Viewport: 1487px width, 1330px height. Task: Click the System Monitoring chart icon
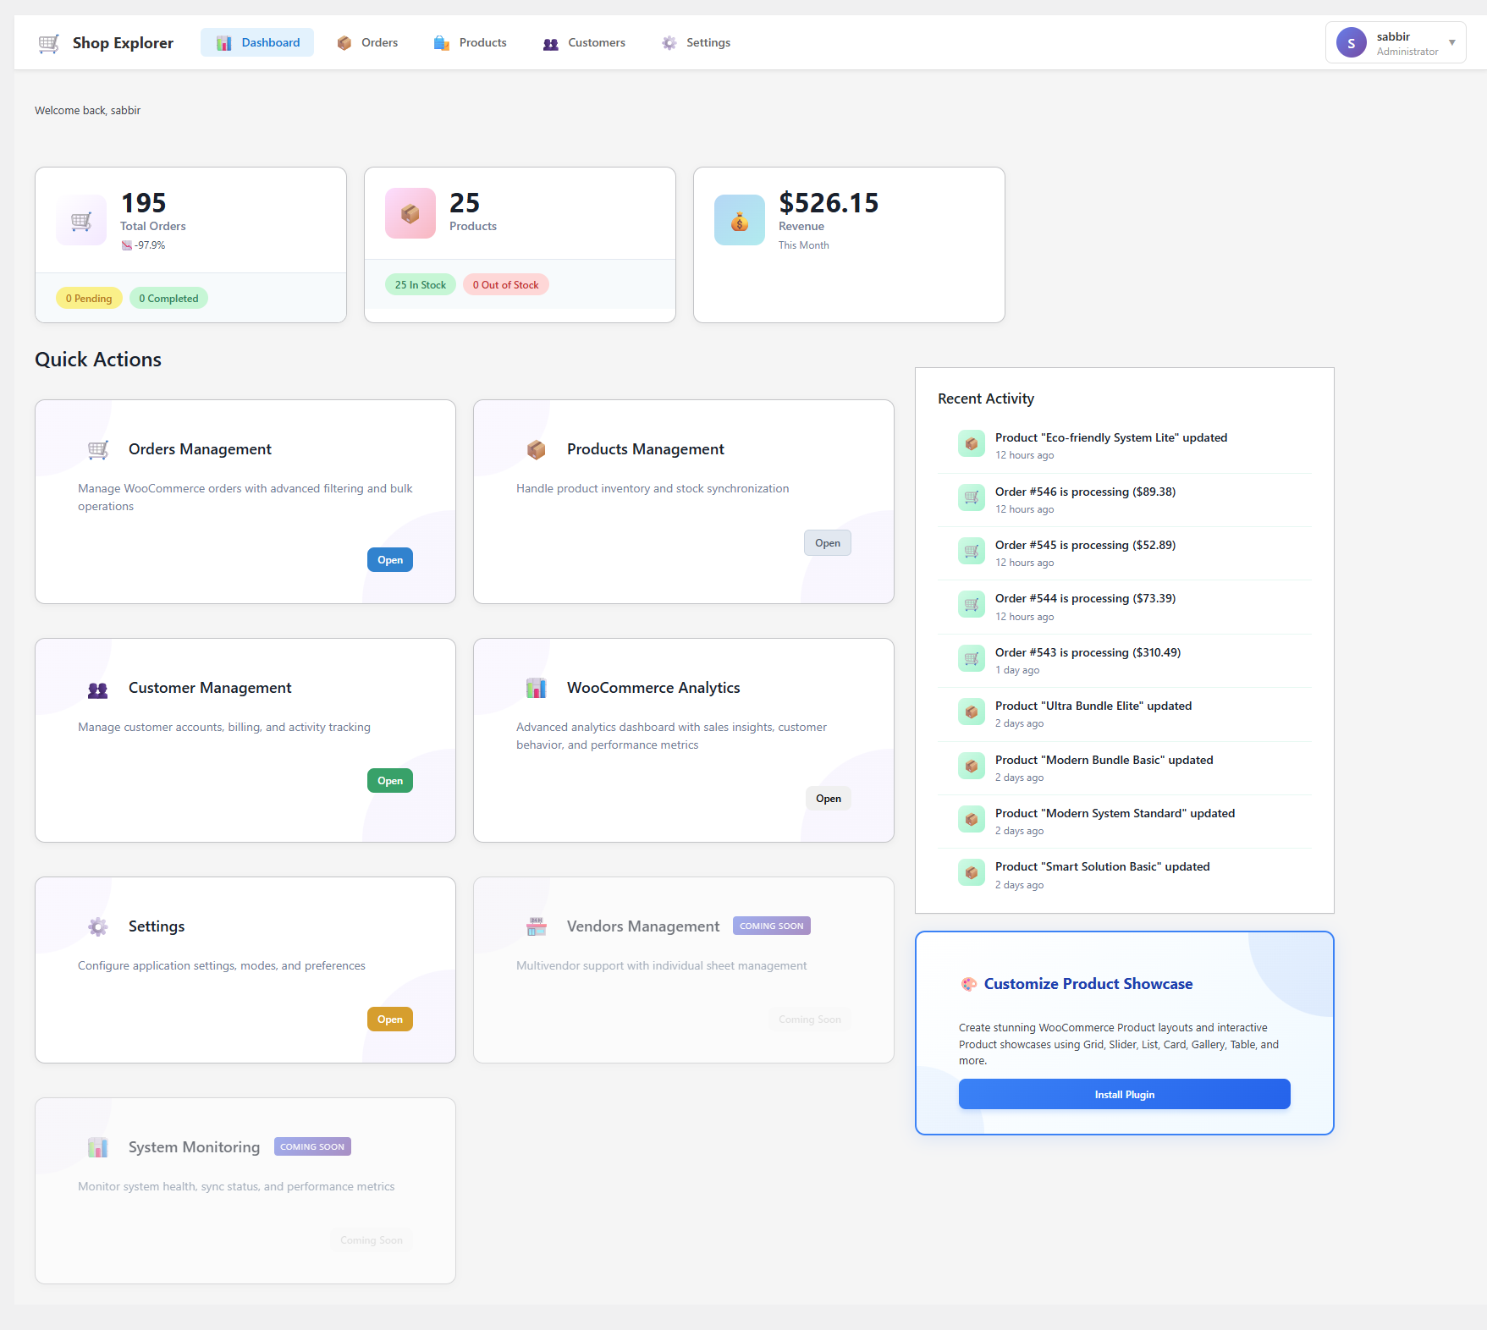click(98, 1148)
